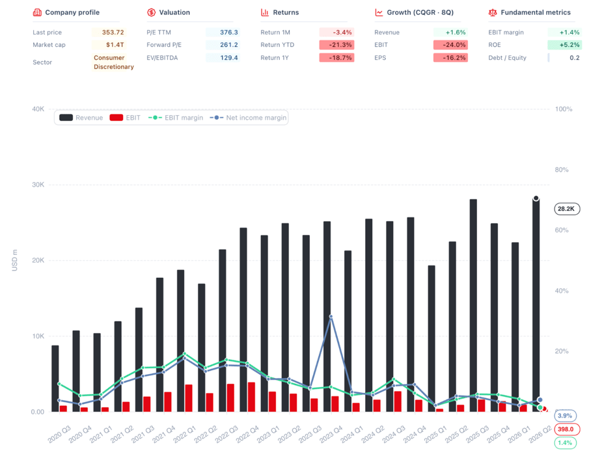Click the 2022 Q4 red EBIT bar
602x458 pixels.
pyautogui.click(x=251, y=397)
